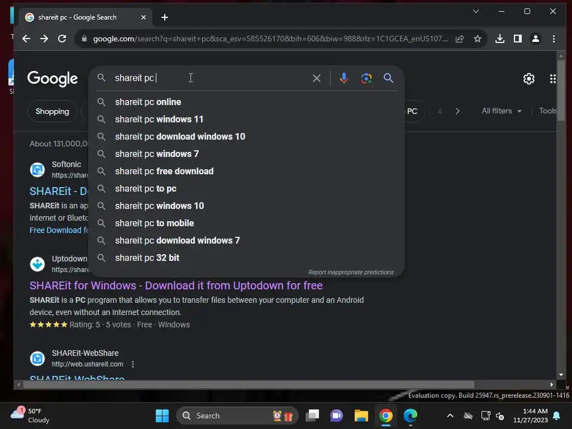Open Google Lens image search

point(366,78)
